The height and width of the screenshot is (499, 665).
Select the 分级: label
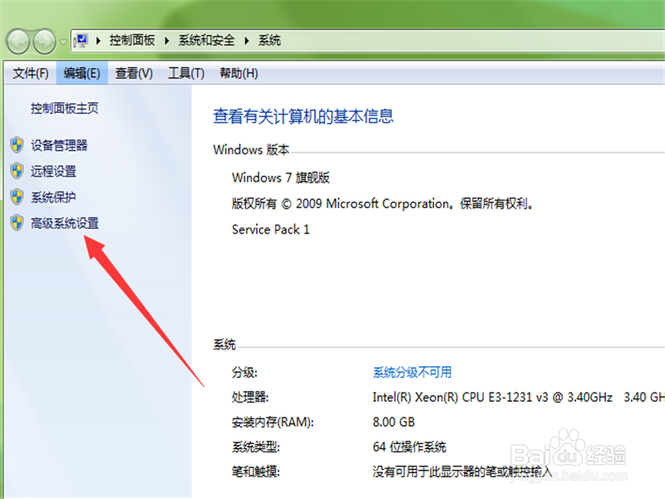[244, 372]
